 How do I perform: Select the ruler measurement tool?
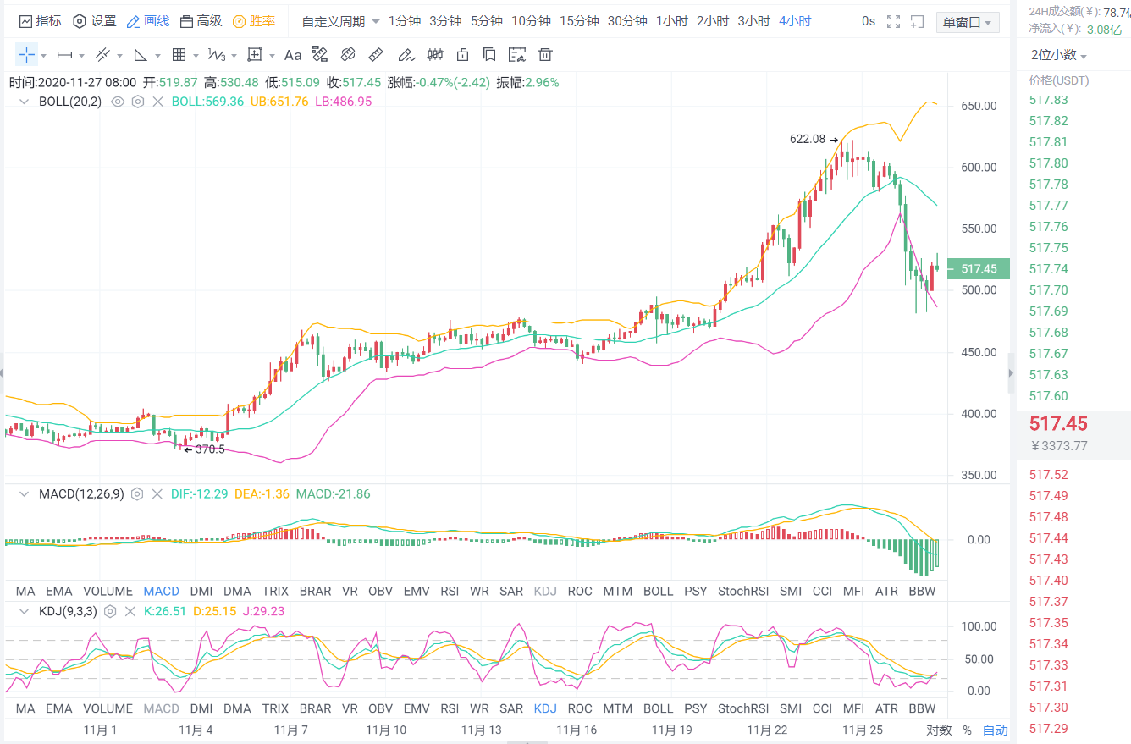[377, 55]
